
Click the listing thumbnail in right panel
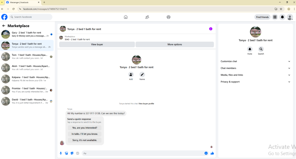(255, 32)
